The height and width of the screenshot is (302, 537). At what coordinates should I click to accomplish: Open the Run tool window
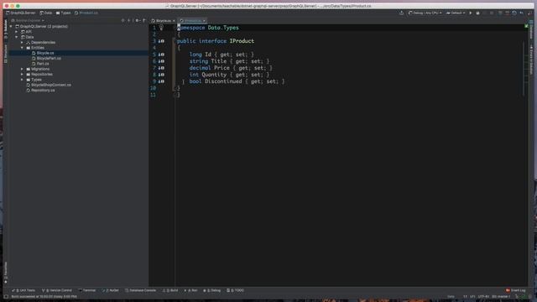pos(190,290)
